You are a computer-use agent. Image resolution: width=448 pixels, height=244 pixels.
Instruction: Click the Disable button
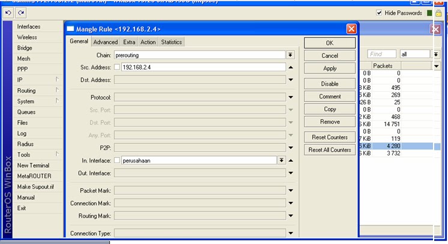[x=330, y=84]
